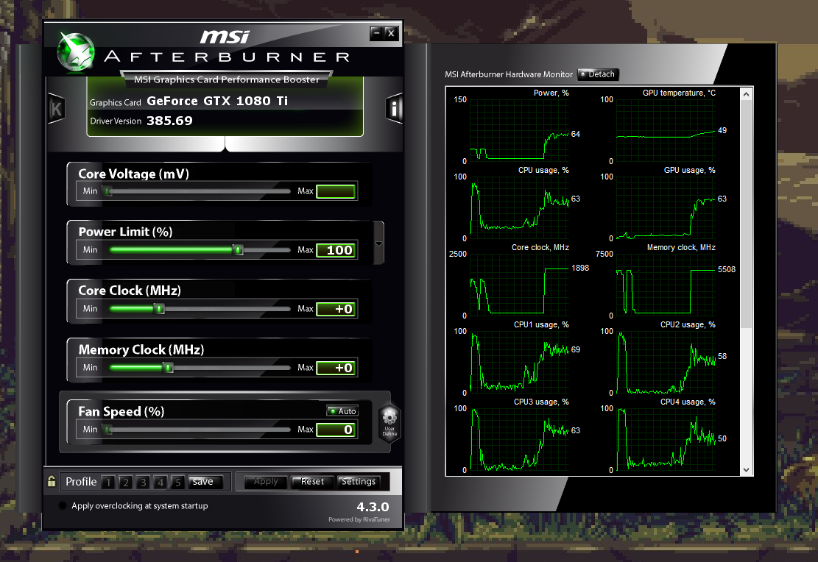Click the GPU temperature graph
This screenshot has width=818, height=562.
[x=666, y=129]
